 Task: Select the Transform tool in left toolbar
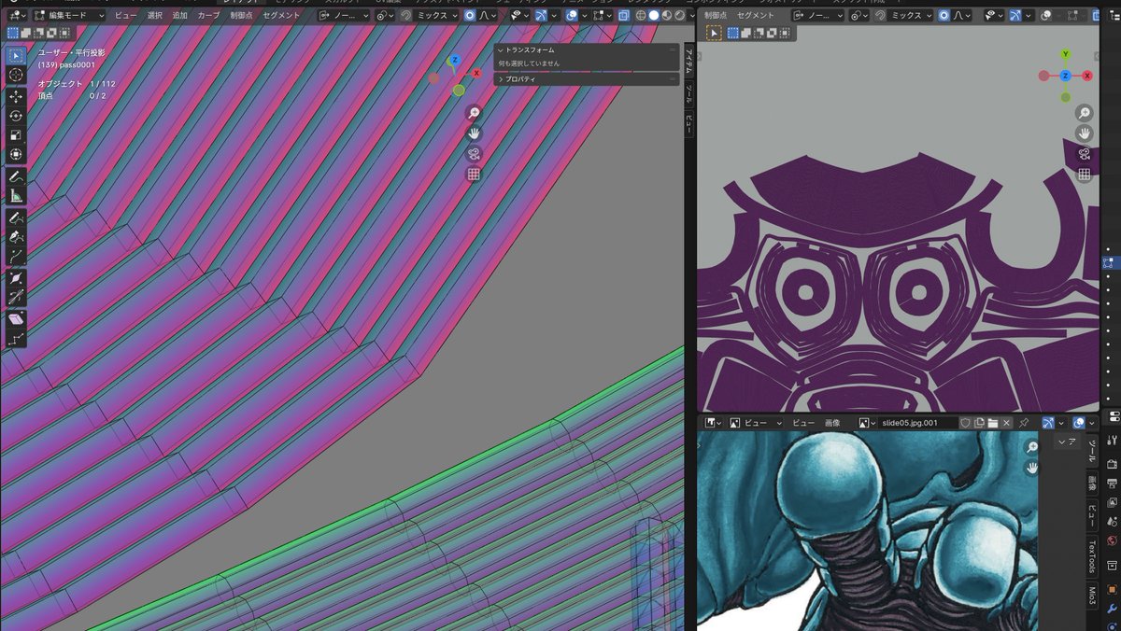16,155
